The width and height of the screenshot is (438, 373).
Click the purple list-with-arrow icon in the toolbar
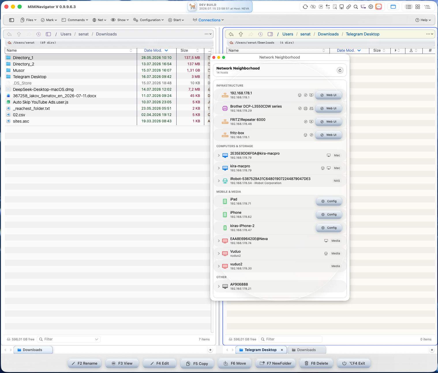click(363, 7)
